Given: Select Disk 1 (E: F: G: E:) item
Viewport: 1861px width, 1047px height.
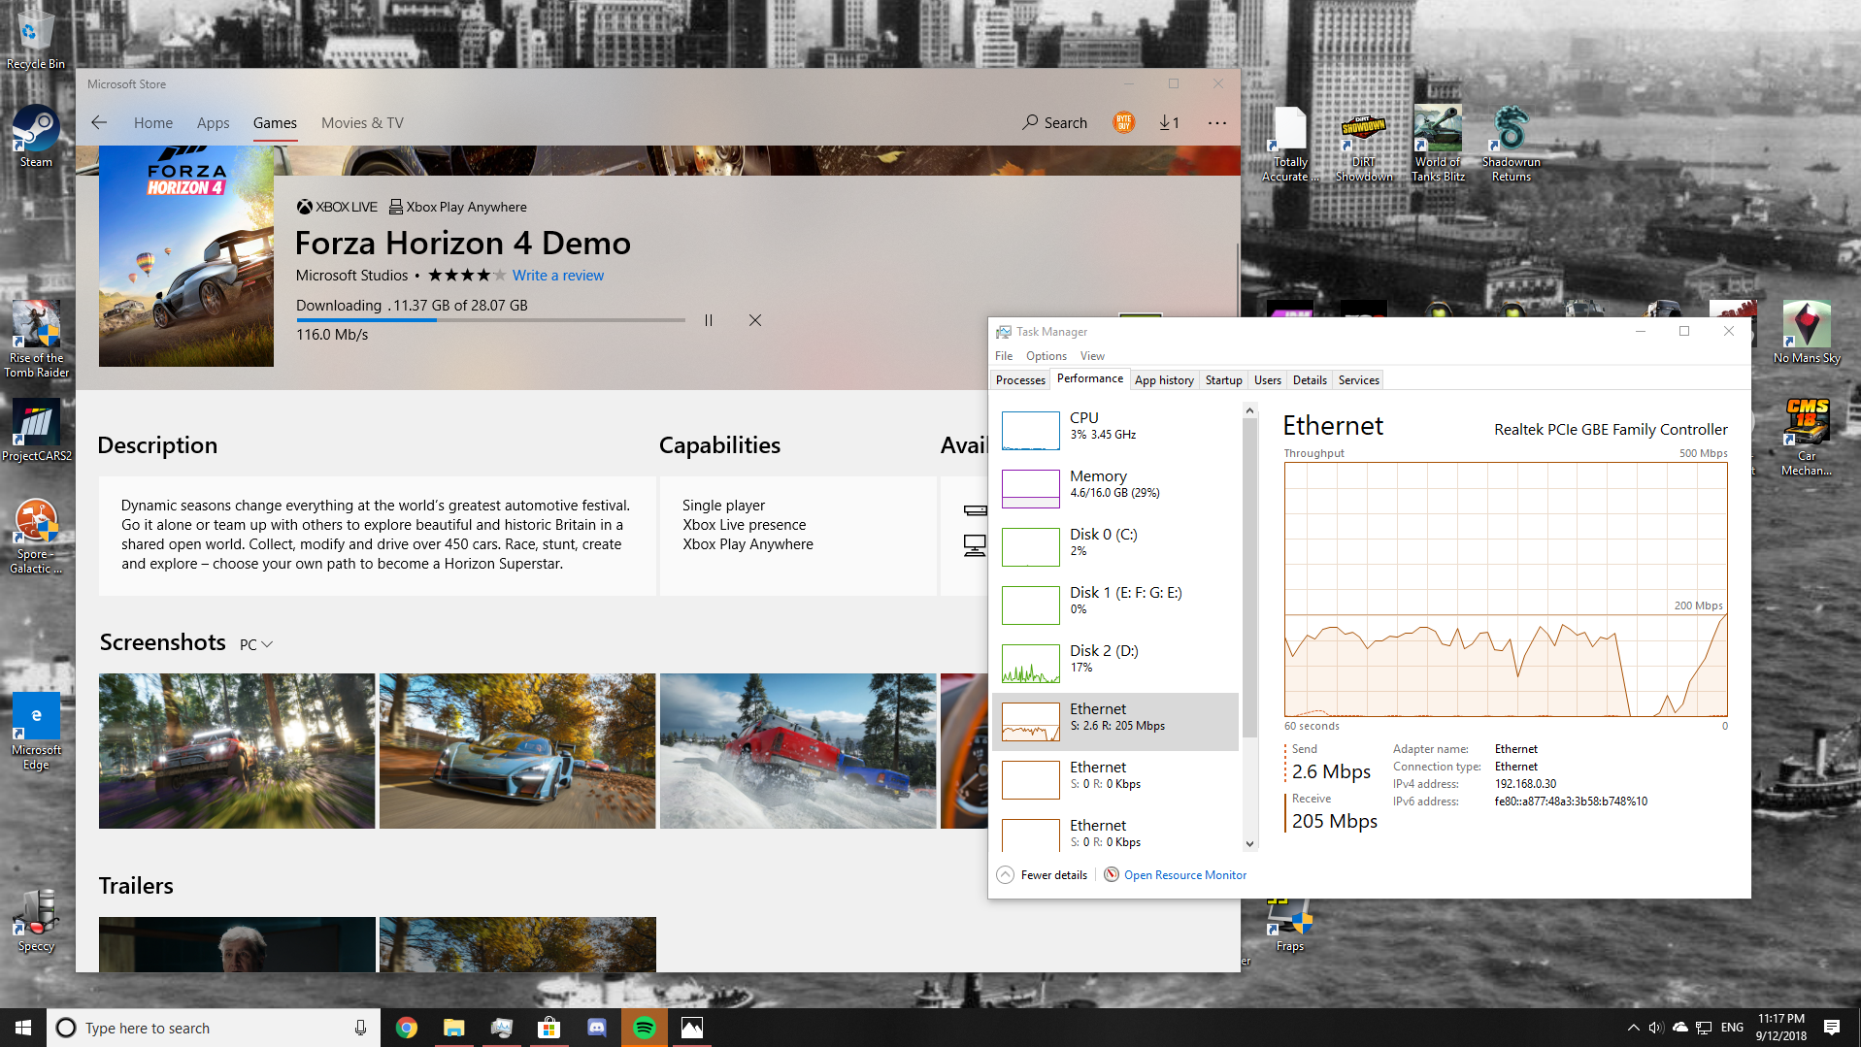Looking at the screenshot, I should (x=1115, y=605).
